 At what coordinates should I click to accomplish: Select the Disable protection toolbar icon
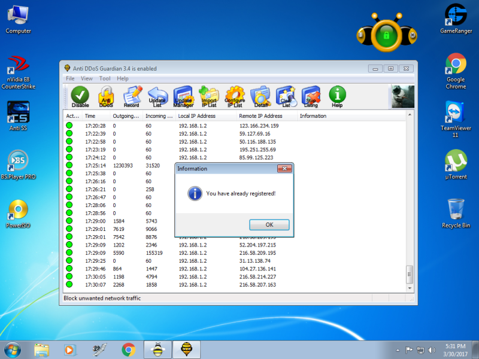point(80,96)
